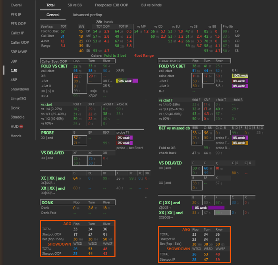Click the Call 3bet value 31
The image size is (278, 265).
(x=63, y=36)
